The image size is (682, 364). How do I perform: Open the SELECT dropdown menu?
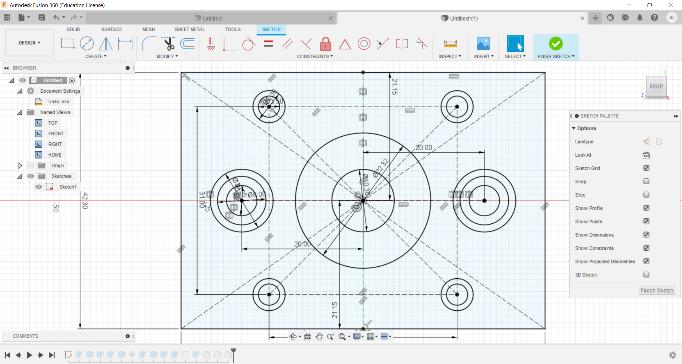pos(515,56)
